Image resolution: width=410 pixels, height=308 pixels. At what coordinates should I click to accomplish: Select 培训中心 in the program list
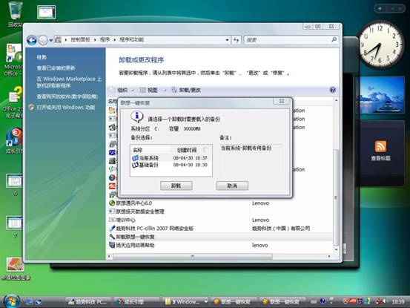pyautogui.click(x=125, y=220)
